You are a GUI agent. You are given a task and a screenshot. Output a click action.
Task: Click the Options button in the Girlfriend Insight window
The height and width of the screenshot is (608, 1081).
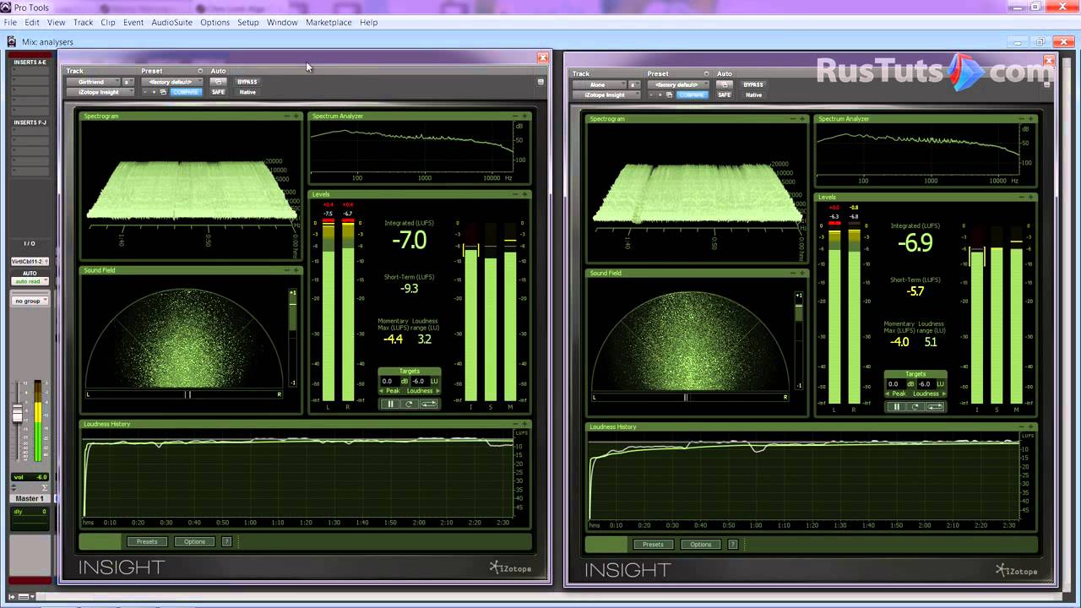[195, 541]
